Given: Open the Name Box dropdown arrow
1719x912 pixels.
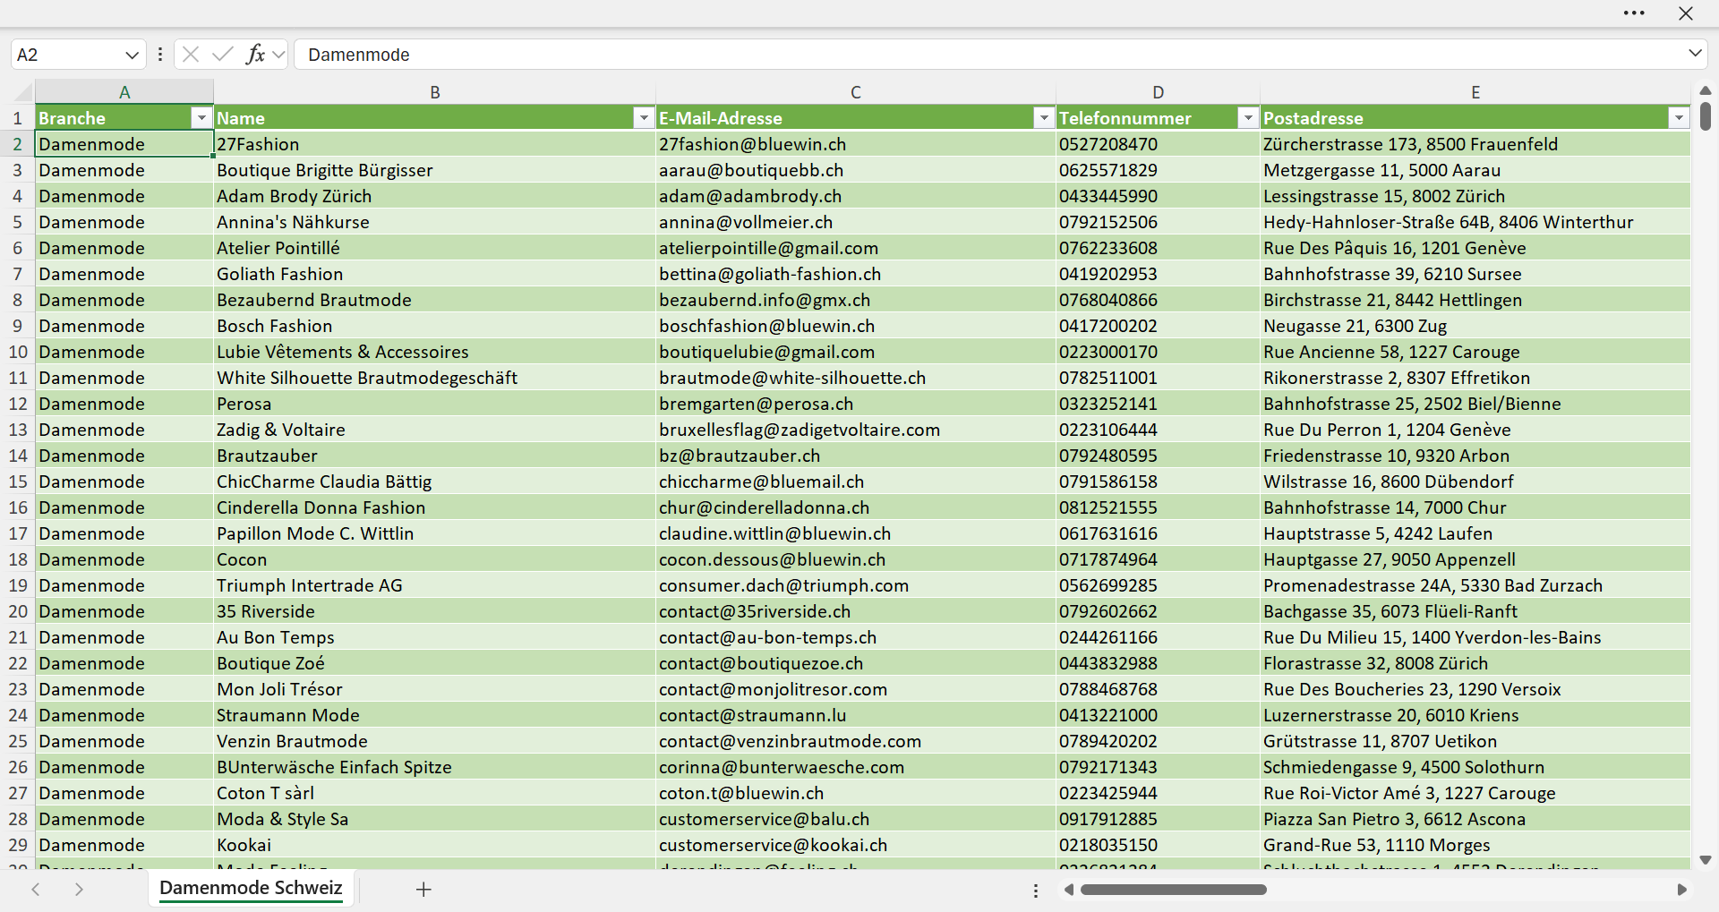Looking at the screenshot, I should pos(132,55).
